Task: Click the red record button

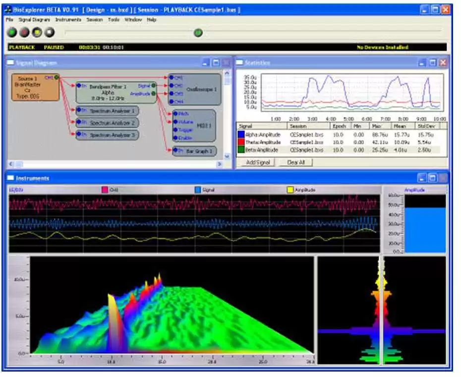Action: [24, 32]
